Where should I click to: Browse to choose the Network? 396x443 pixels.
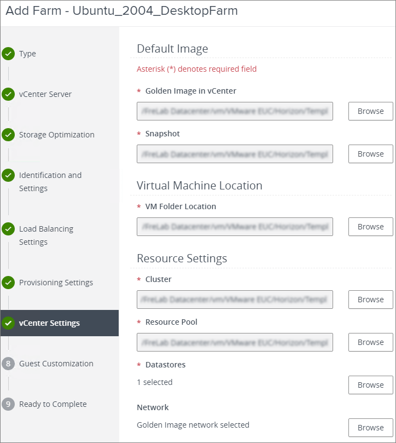pyautogui.click(x=370, y=428)
